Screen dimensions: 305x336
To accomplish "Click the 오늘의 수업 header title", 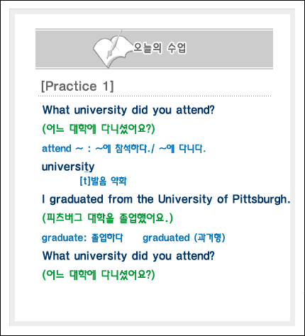I will [160, 48].
